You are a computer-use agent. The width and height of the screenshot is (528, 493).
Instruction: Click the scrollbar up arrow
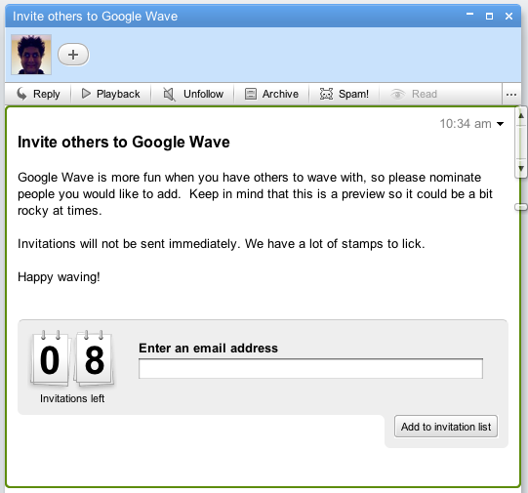coord(521,115)
